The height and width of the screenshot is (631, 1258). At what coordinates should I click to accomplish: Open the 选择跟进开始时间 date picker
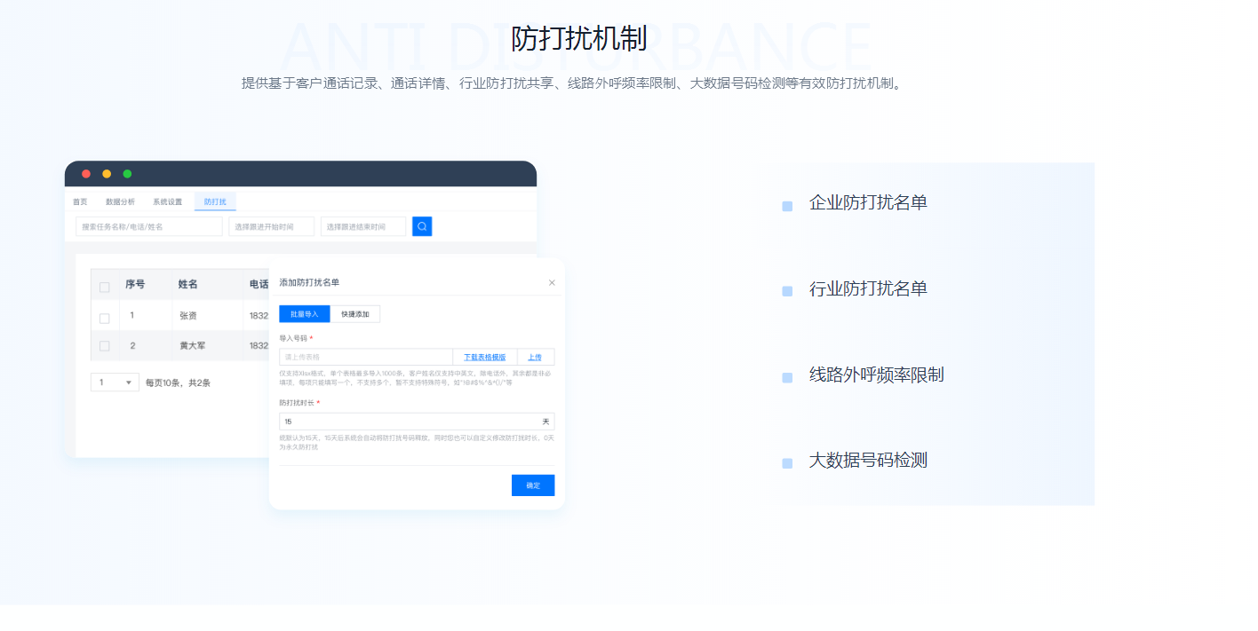tap(272, 227)
